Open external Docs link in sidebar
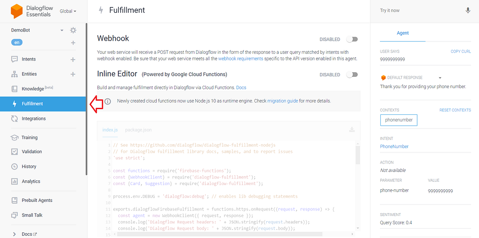The height and width of the screenshot is (238, 479). 29,234
